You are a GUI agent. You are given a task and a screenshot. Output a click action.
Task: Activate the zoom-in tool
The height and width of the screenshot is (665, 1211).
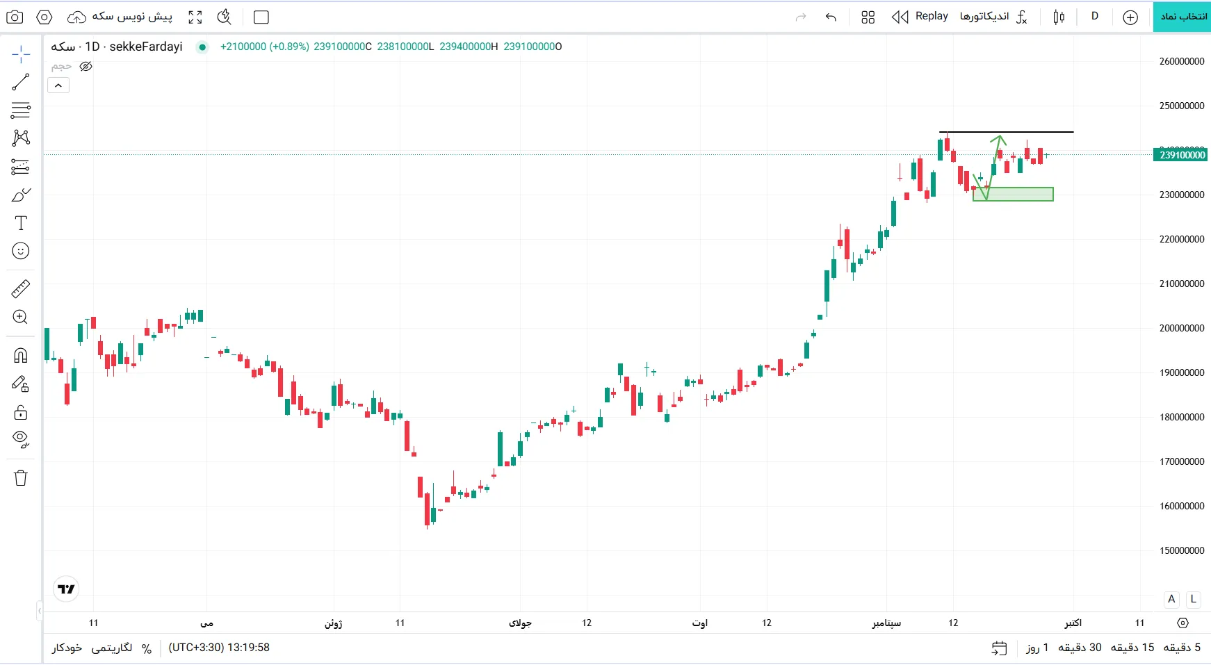coord(21,317)
